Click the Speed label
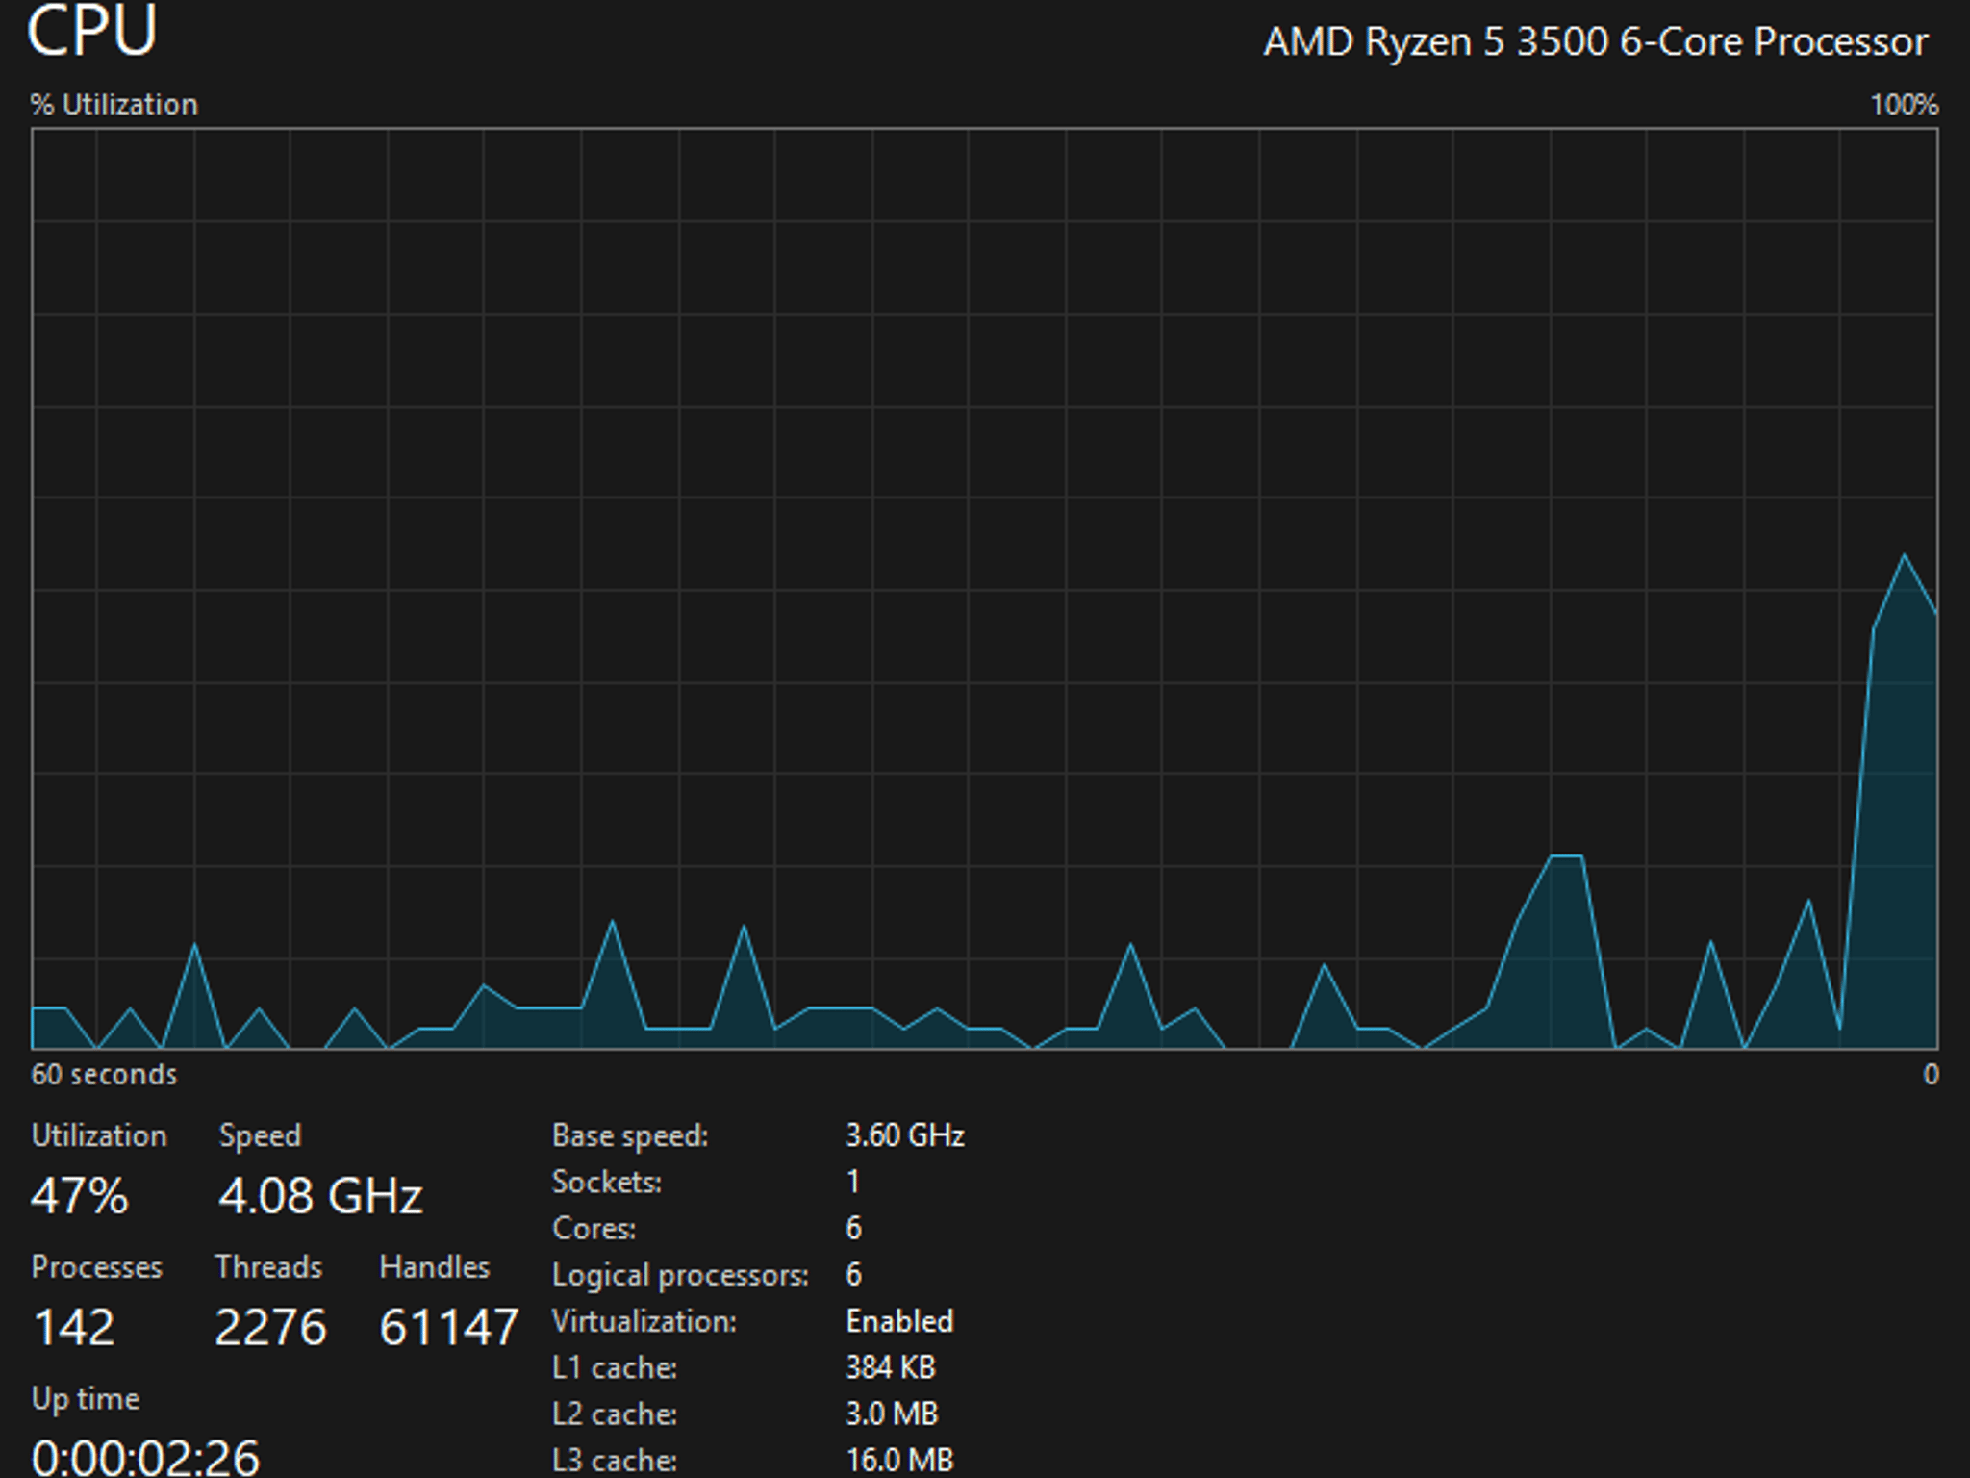Image resolution: width=1970 pixels, height=1478 pixels. tap(260, 1136)
